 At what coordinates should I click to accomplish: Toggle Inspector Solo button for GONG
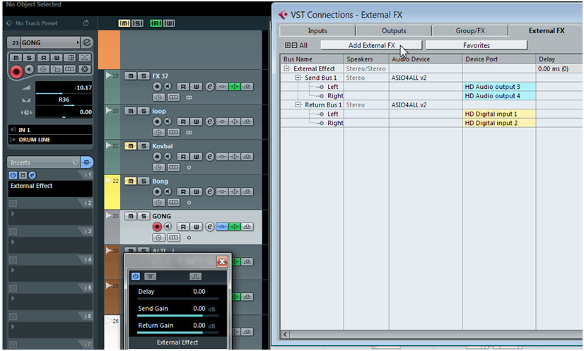pos(29,58)
